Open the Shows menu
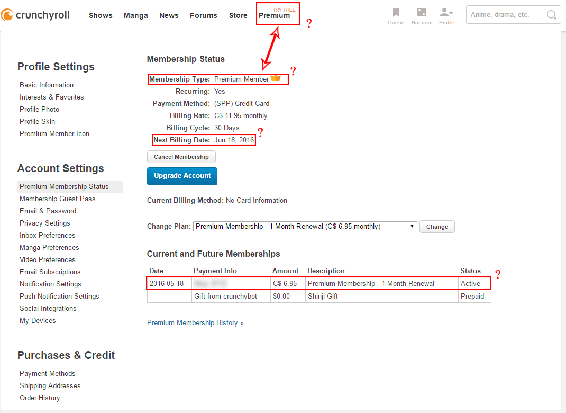566x413 pixels. pyautogui.click(x=101, y=15)
